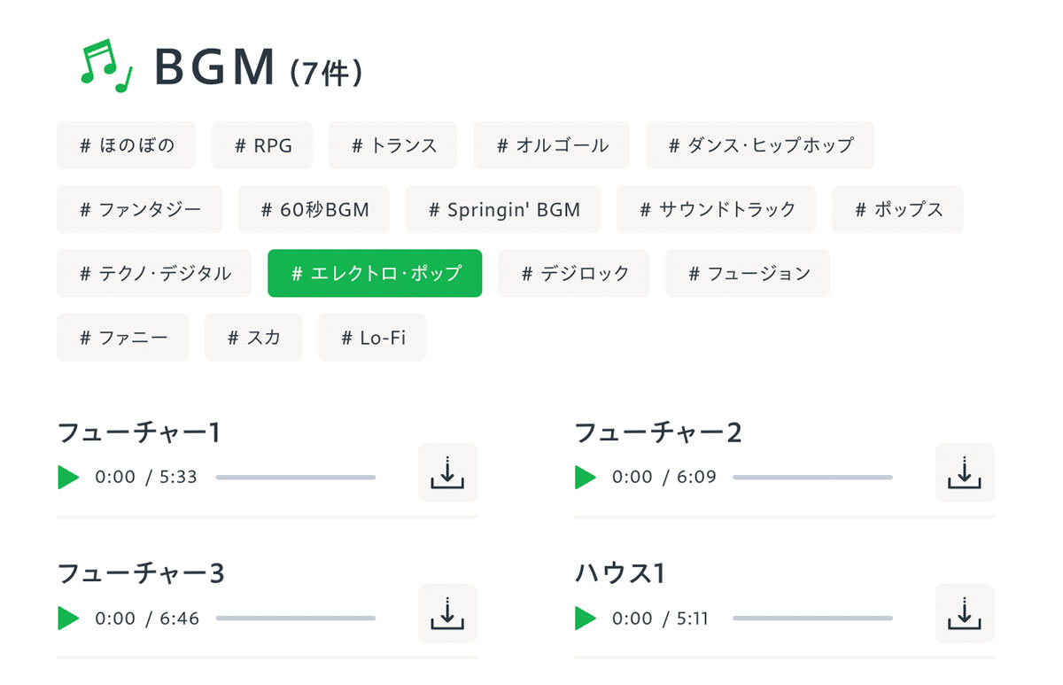Download フューチャー3 using its download icon
This screenshot has height=685, width=1063.
(447, 613)
